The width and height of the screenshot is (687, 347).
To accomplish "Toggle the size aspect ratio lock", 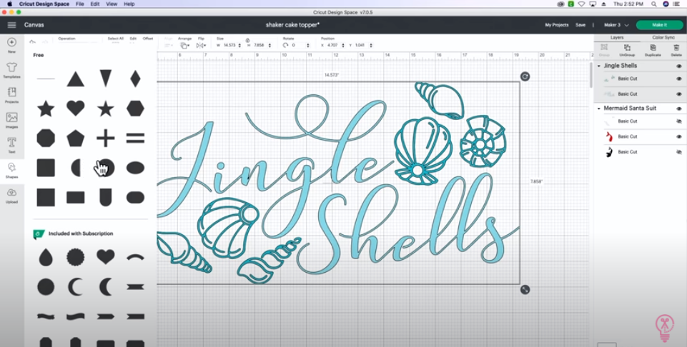I will tap(247, 40).
